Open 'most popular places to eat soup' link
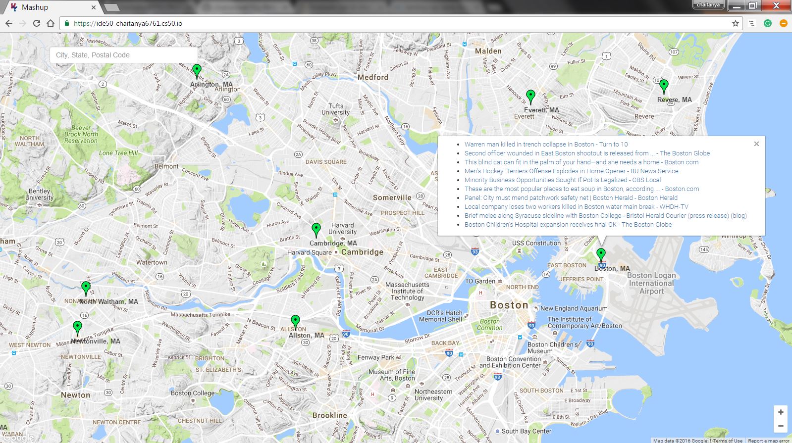Screen dimensions: 792x443 (x=581, y=189)
